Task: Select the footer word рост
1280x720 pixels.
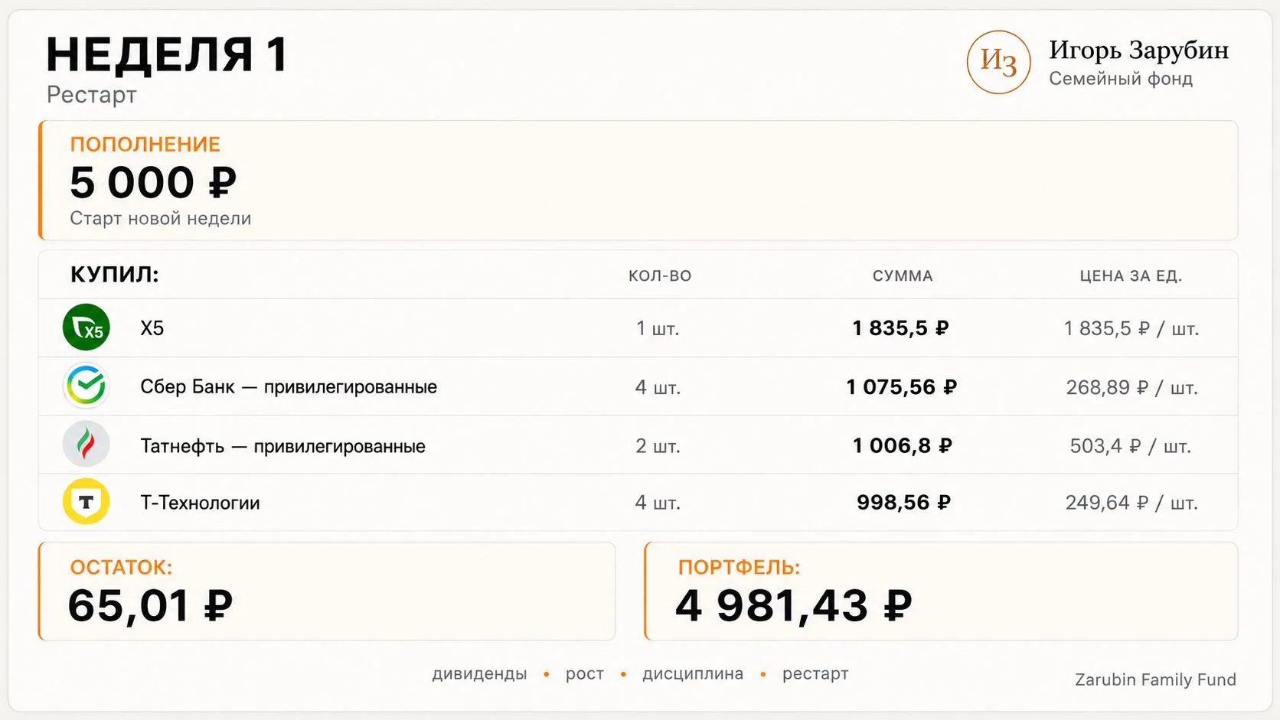Action: [x=585, y=675]
